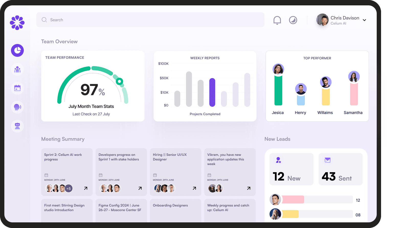Open Sprint 2 Celium AI meeting arrow
The image size is (401, 228).
pos(86,188)
